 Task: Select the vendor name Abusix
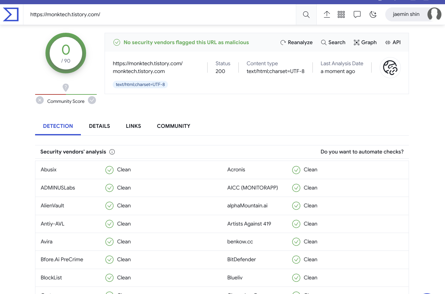[49, 170]
